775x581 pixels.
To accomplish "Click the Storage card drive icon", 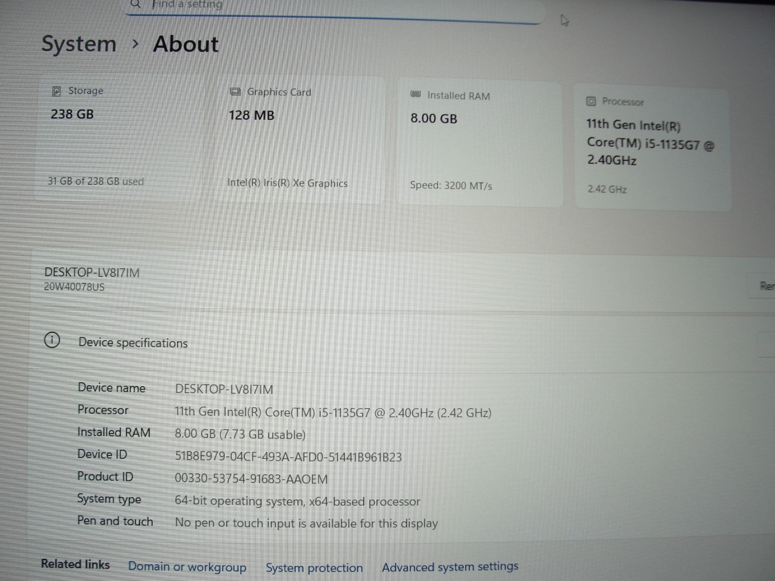I will tap(56, 91).
